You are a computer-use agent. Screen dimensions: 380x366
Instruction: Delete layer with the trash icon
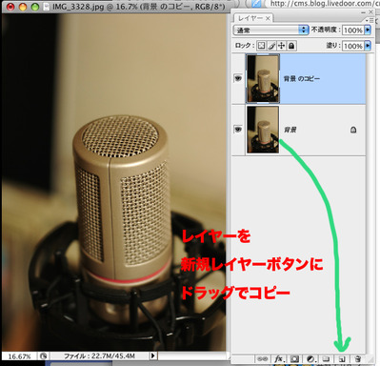tap(358, 359)
